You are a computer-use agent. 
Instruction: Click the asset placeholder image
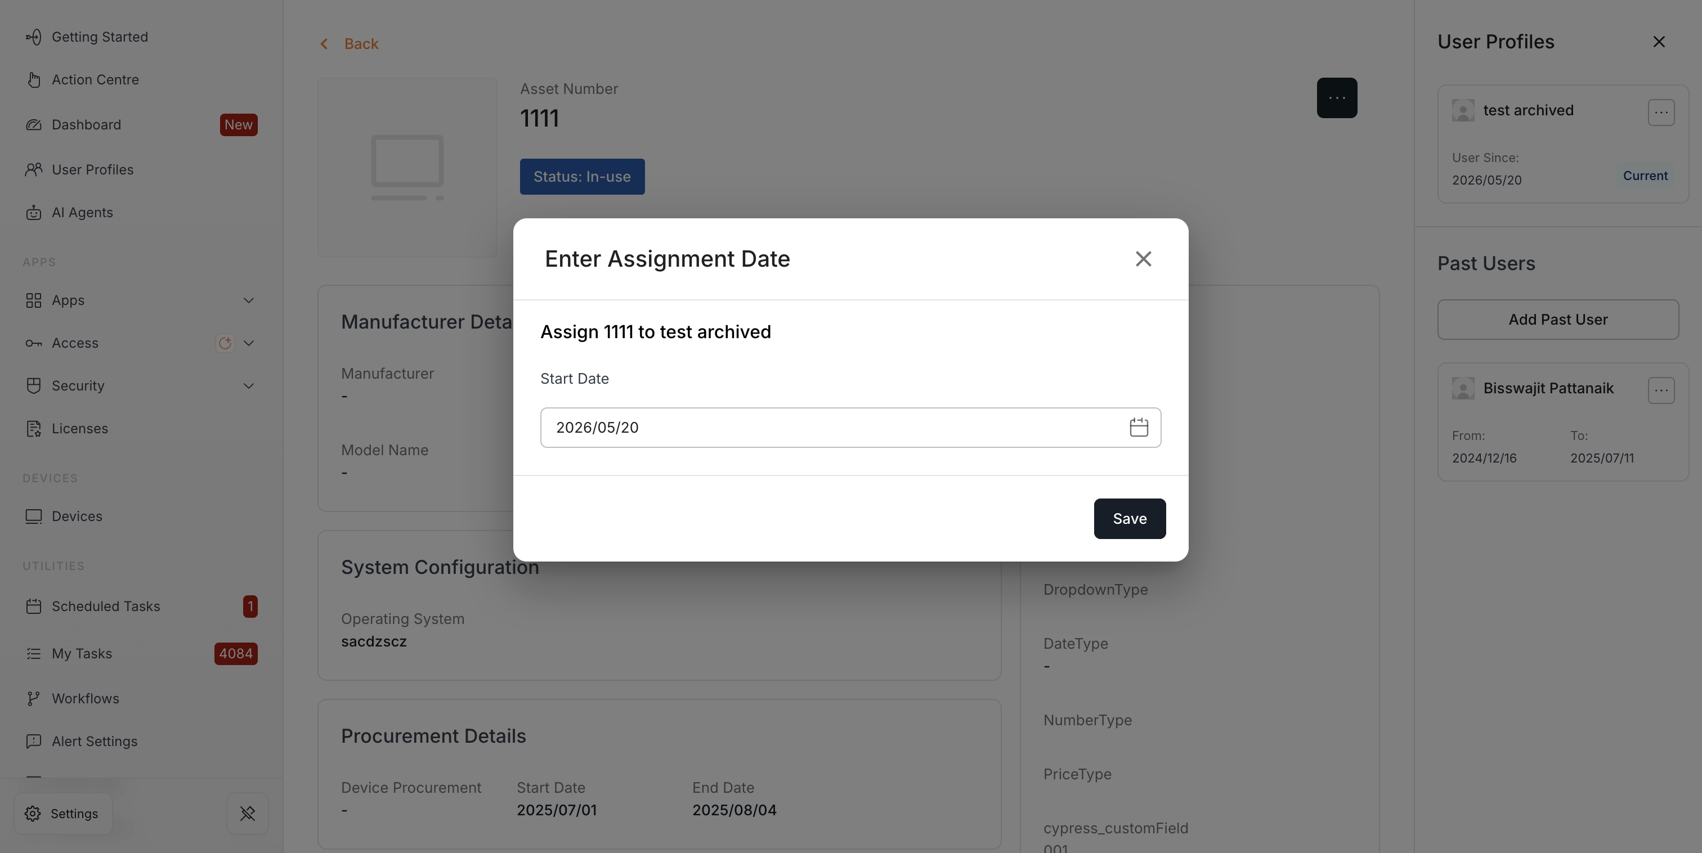point(407,168)
